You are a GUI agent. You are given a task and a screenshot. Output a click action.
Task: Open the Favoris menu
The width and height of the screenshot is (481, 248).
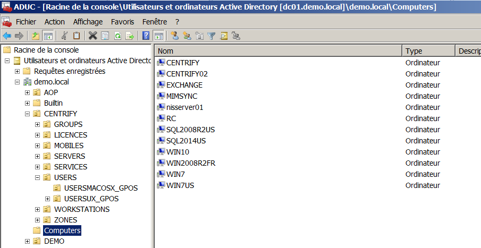[122, 22]
